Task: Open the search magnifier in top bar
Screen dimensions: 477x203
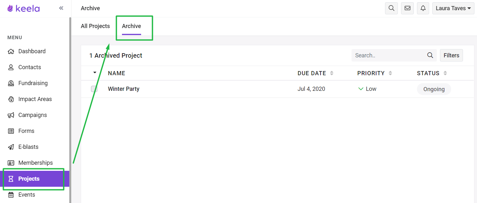Action: pos(391,8)
